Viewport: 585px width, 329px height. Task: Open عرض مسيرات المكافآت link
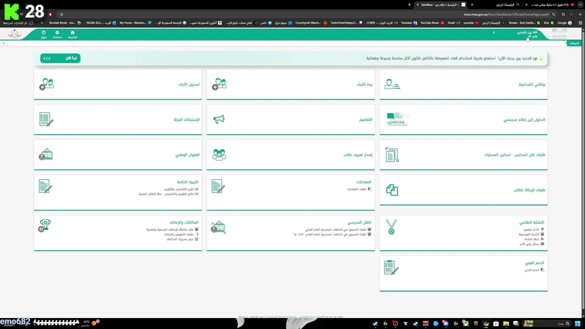tap(182, 239)
